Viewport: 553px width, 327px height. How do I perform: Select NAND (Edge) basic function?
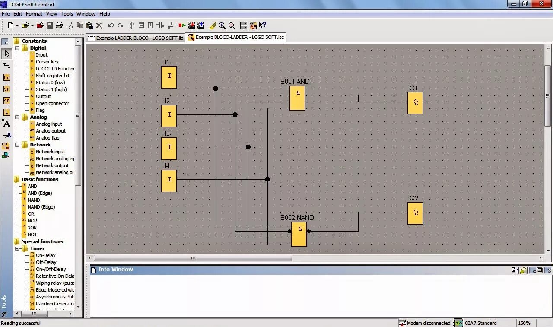tap(41, 207)
